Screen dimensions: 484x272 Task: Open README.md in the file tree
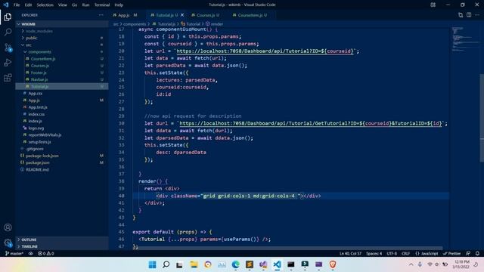click(62, 169)
